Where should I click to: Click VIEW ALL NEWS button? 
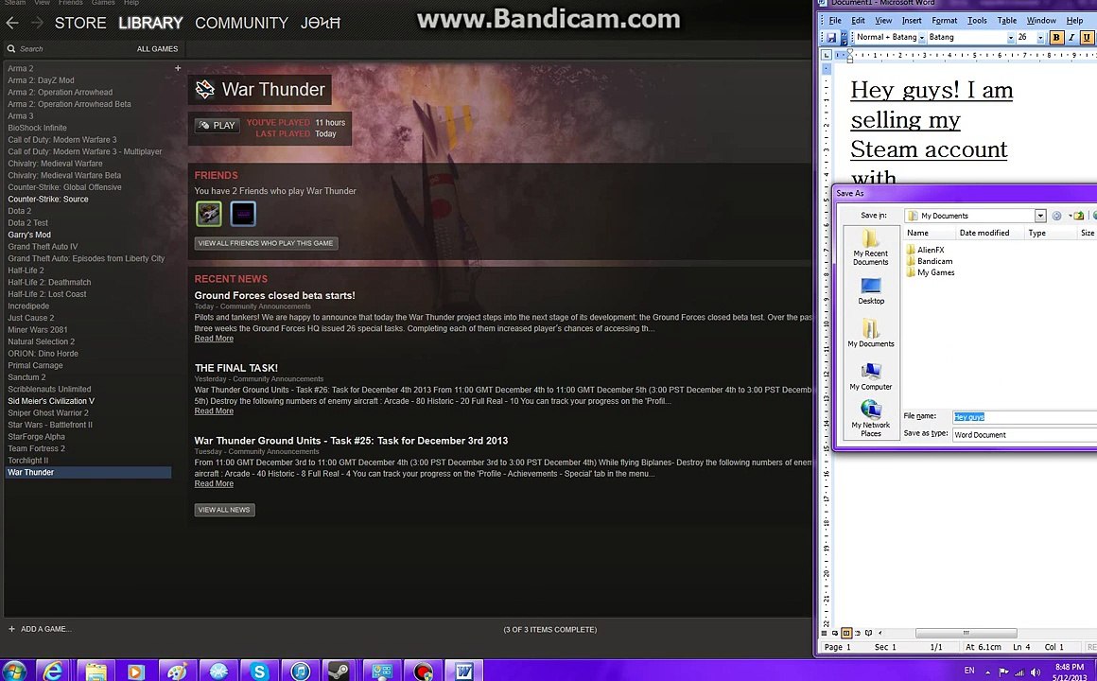click(x=224, y=510)
